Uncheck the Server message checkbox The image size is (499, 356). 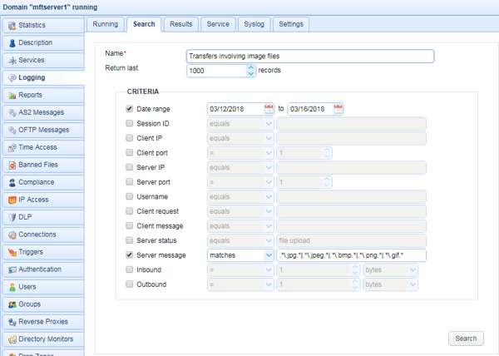pos(129,255)
